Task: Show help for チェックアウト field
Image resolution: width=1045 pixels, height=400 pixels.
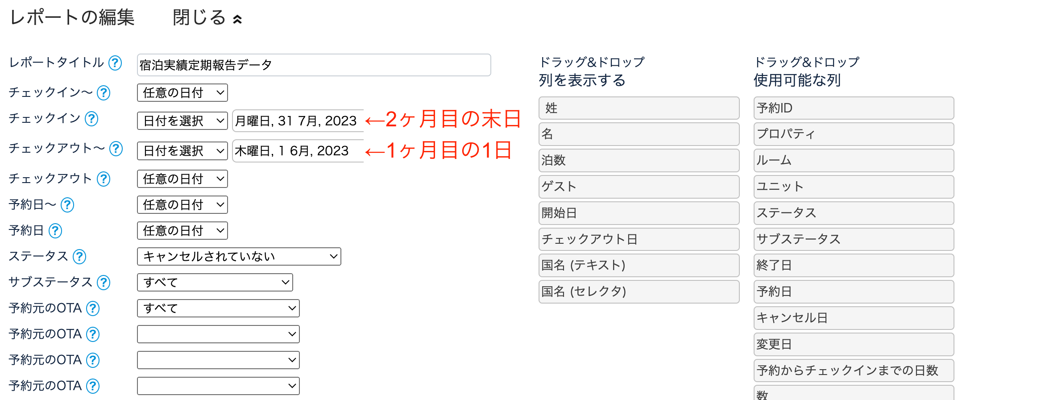Action: (104, 179)
